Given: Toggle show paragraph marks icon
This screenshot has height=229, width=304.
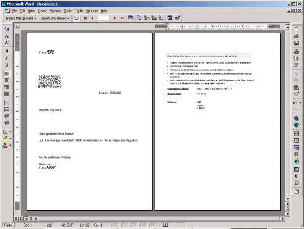Looking at the screenshot, I should coord(297,177).
